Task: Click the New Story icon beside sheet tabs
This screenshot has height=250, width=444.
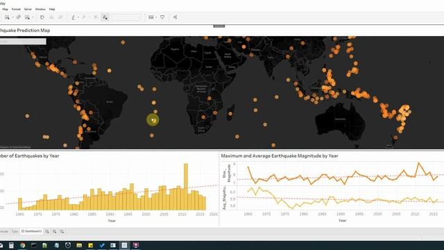Action: coord(62,231)
